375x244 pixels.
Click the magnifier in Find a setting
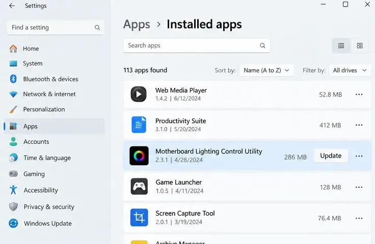(97, 27)
